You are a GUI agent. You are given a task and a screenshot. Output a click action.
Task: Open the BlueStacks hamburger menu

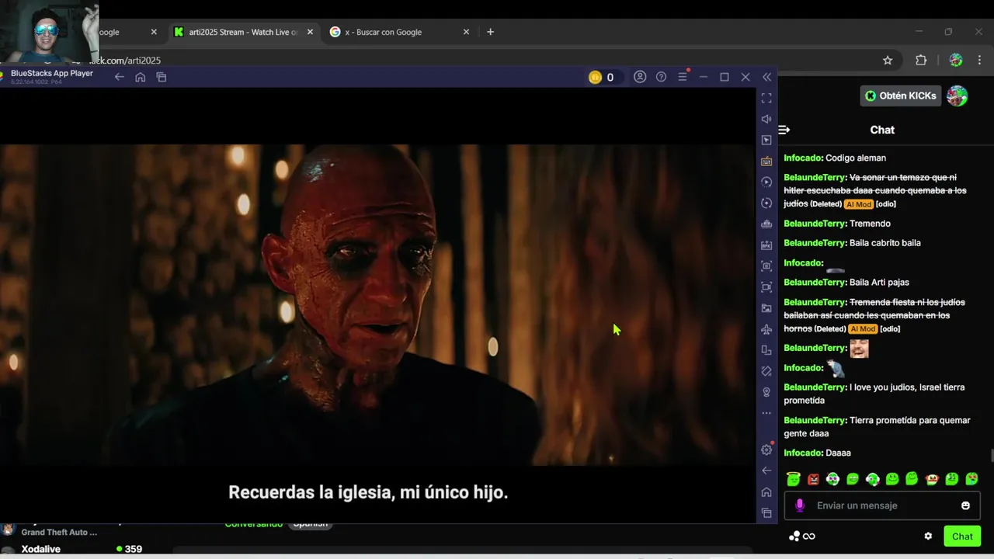[683, 77]
